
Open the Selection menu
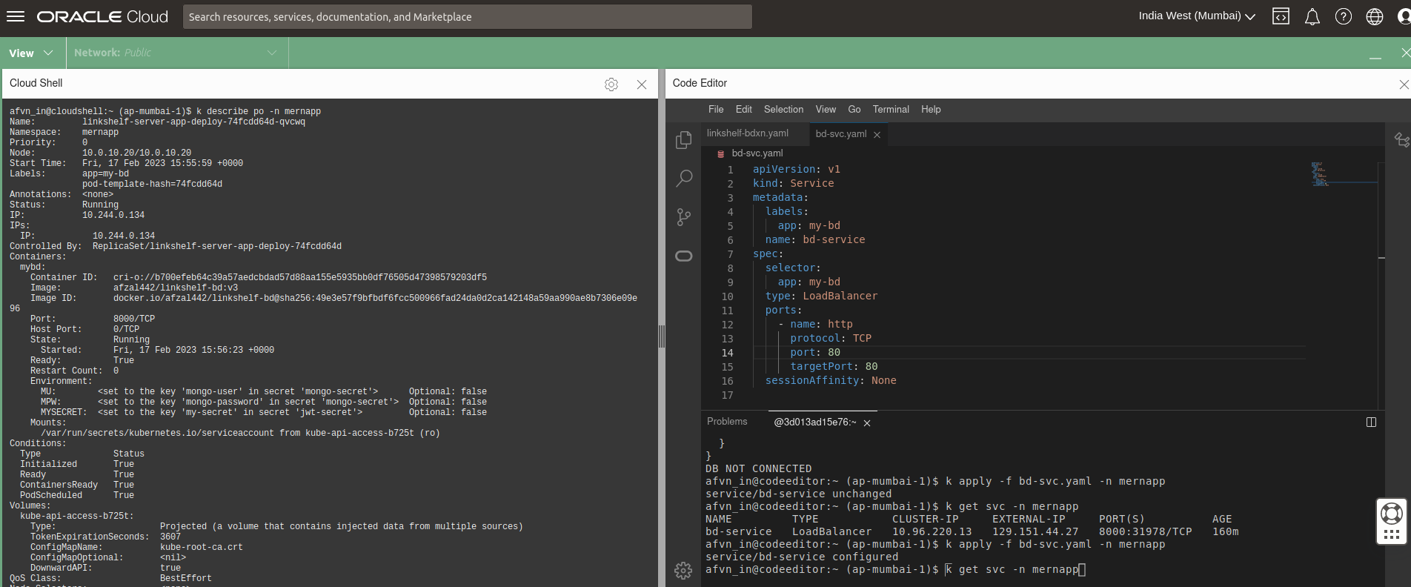(x=783, y=109)
